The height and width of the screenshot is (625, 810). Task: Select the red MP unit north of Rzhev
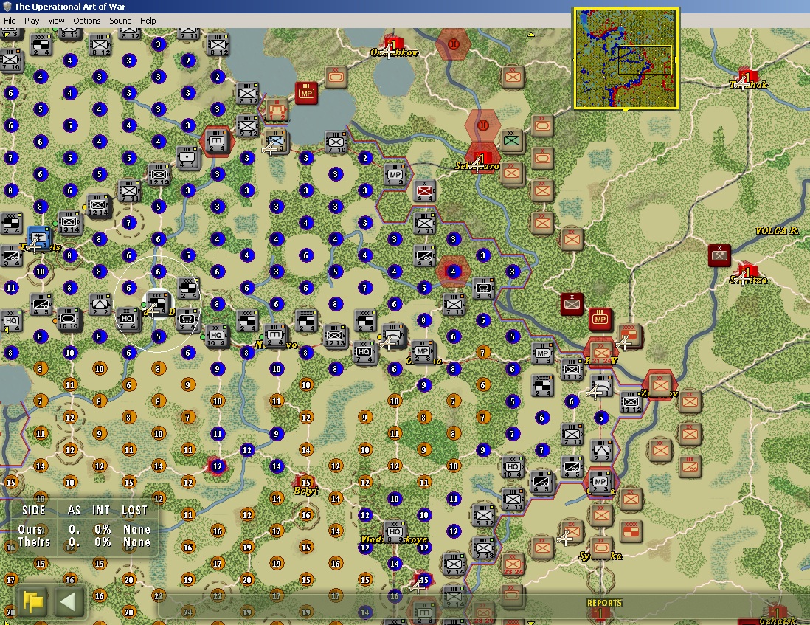coord(600,319)
